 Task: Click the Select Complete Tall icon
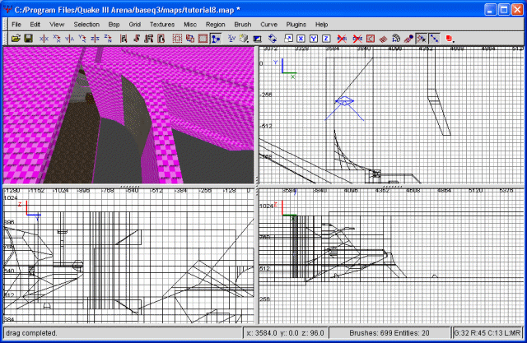[x=124, y=39]
